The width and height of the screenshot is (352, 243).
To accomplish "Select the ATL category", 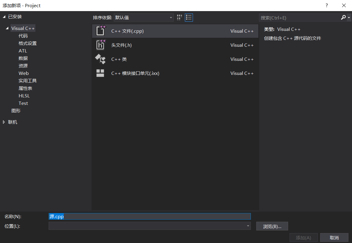I will (23, 51).
